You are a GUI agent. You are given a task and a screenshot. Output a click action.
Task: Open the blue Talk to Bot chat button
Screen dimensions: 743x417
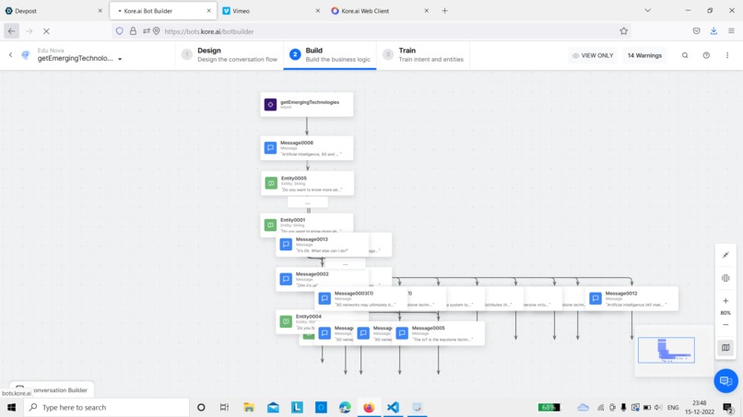725,380
